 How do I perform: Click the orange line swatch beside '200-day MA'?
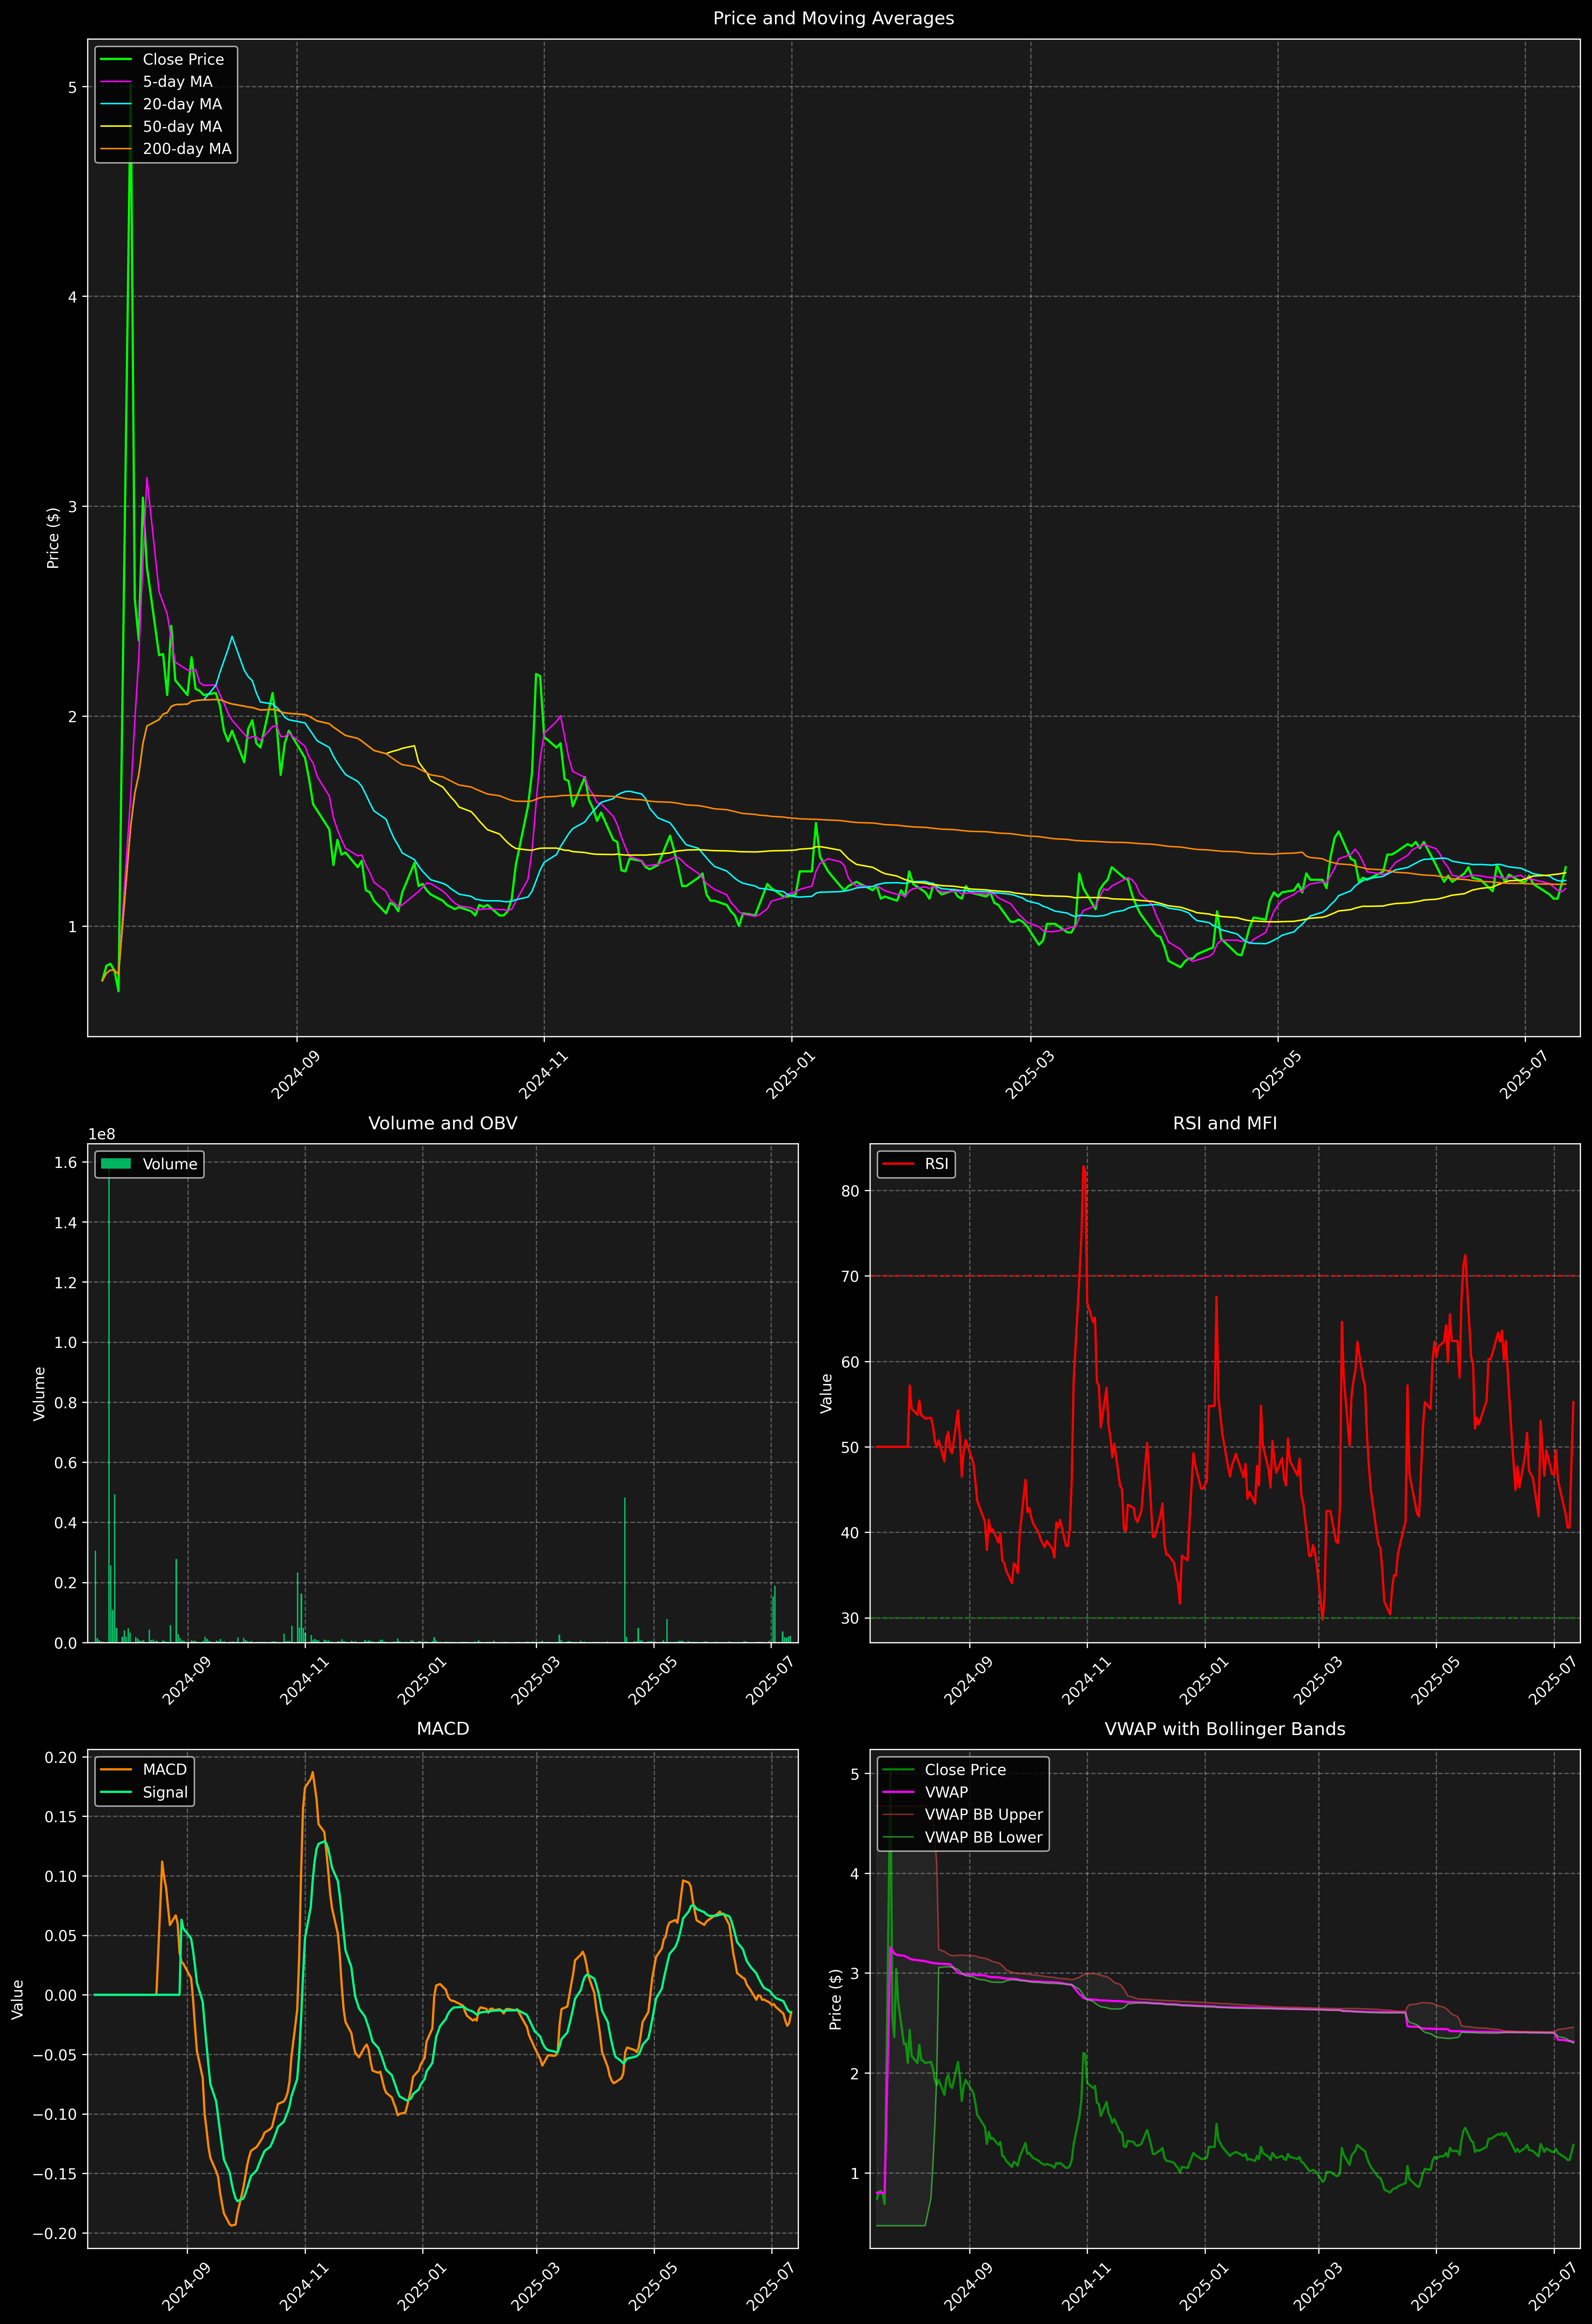click(x=116, y=149)
